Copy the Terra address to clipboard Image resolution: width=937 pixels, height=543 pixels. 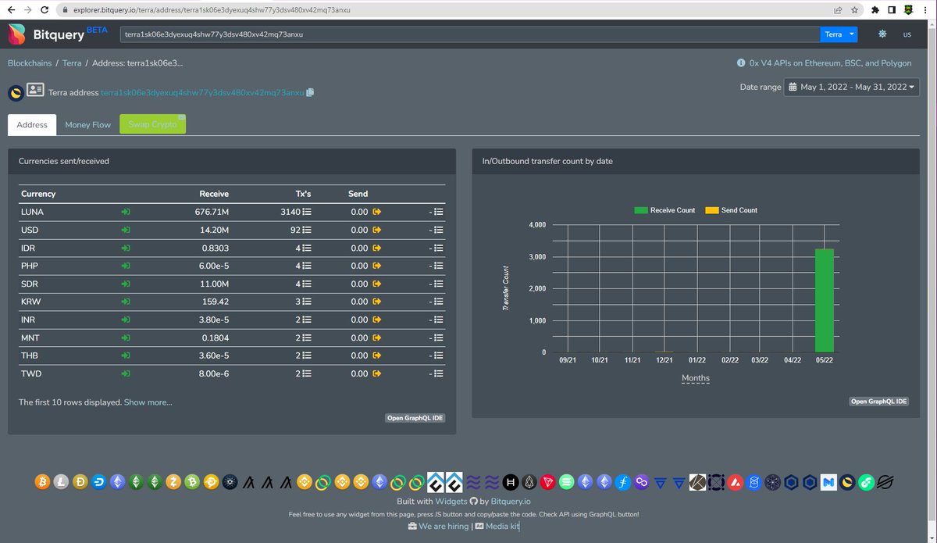[310, 92]
